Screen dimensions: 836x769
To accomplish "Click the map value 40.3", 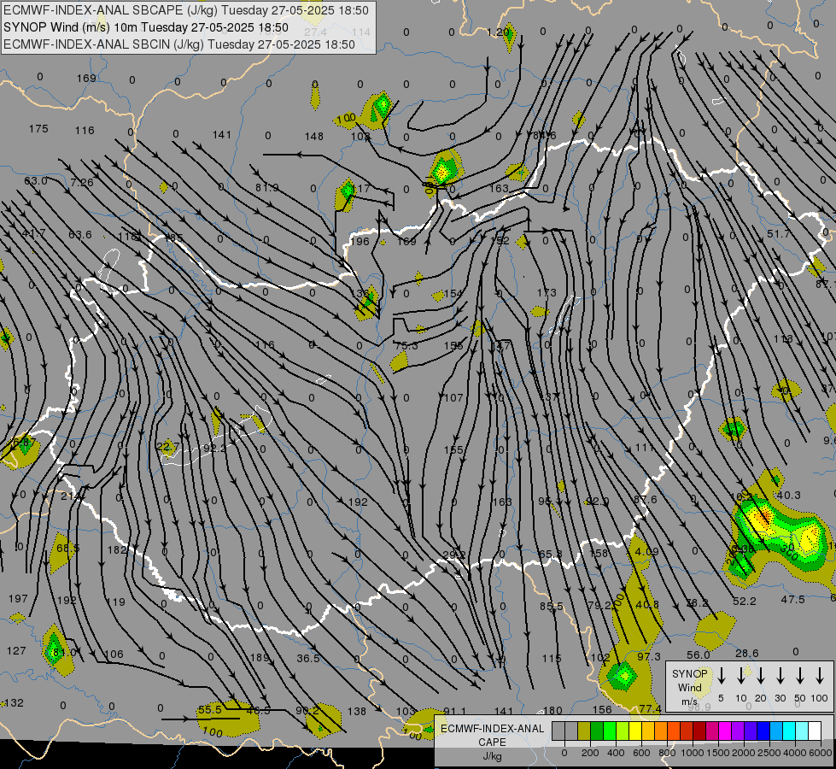I will (x=788, y=496).
